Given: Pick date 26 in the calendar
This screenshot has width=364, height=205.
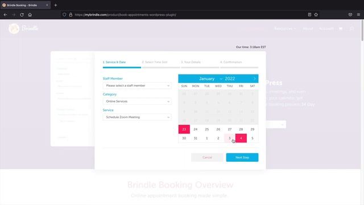Looking at the screenshot, I should tap(218, 129).
